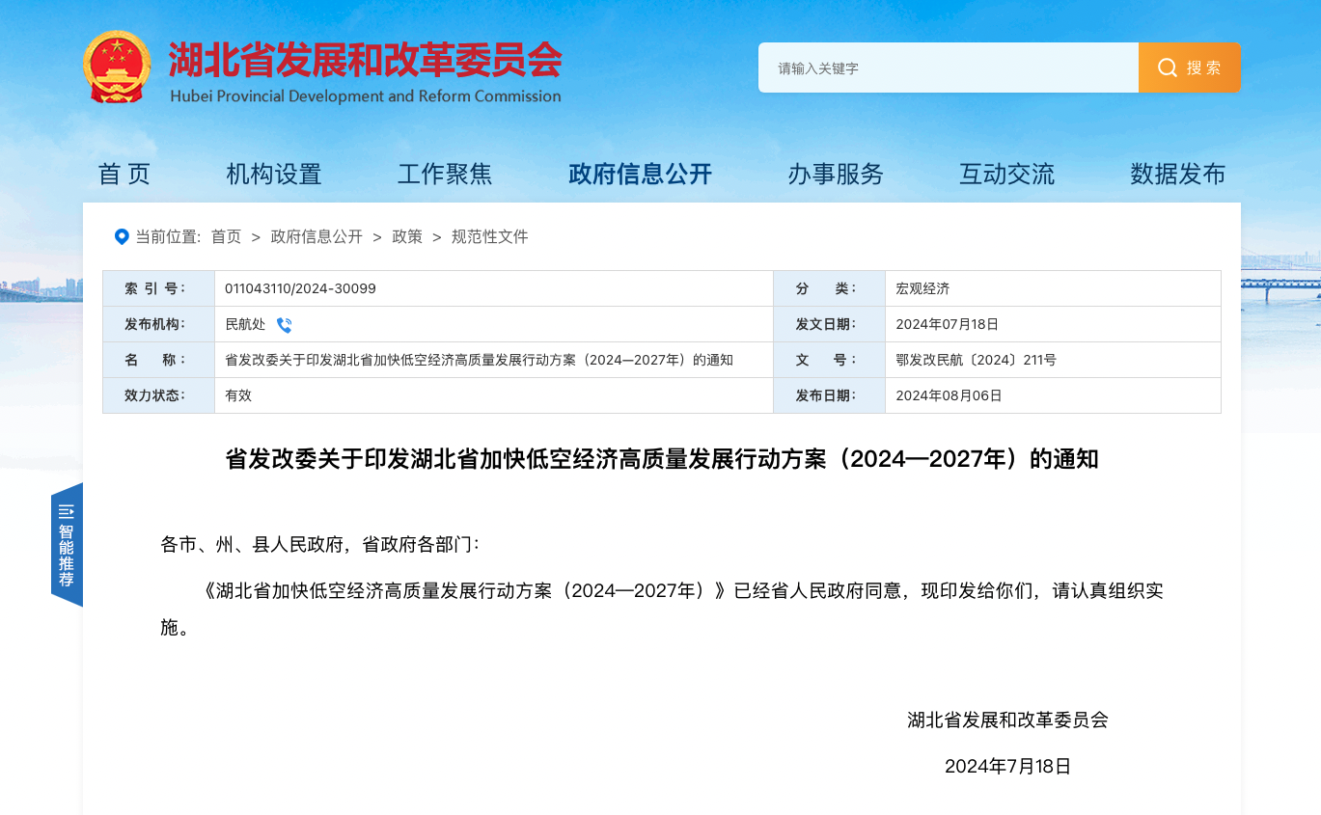Open 机构设置 from top navigation
Viewport: 1321px width, 815px height.
tap(273, 175)
